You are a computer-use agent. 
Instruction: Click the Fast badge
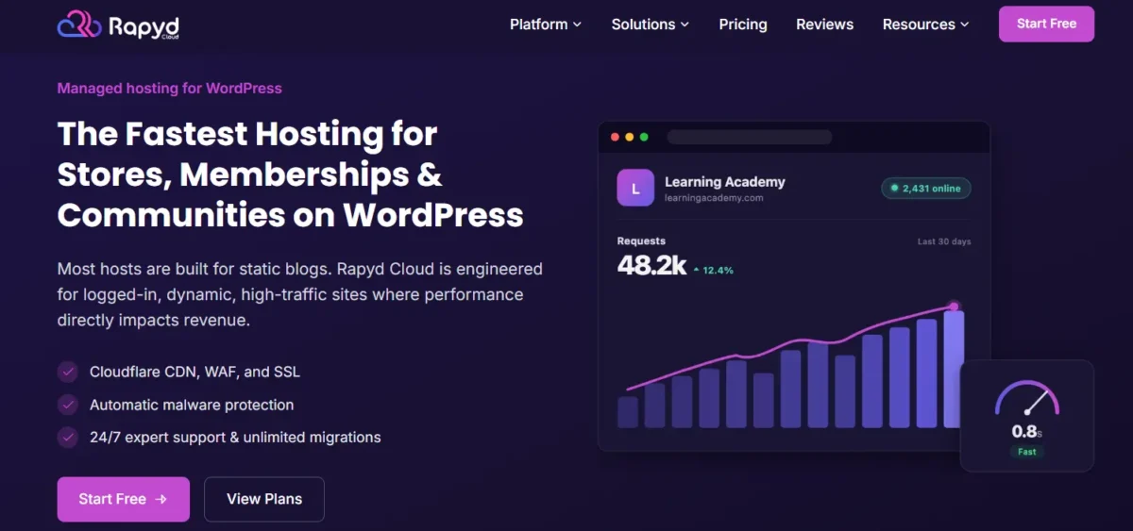tap(1027, 452)
